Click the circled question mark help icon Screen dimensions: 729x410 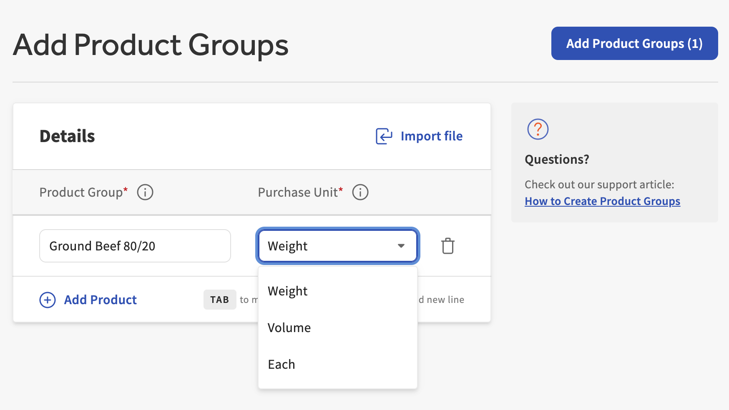[538, 129]
